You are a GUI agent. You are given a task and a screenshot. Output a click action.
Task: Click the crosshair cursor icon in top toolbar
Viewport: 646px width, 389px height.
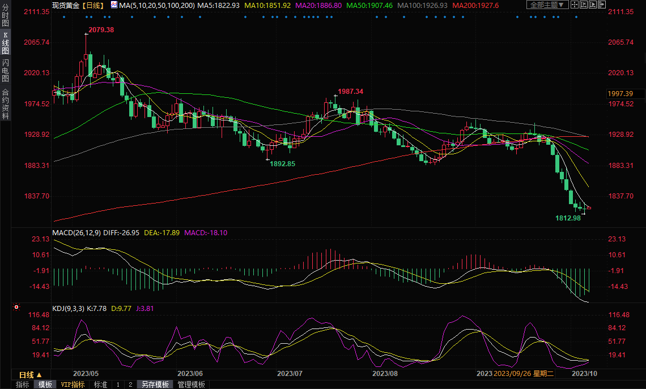[x=575, y=5]
